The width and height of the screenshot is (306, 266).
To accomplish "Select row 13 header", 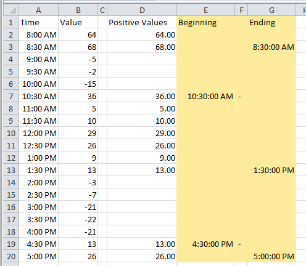I will (11, 170).
